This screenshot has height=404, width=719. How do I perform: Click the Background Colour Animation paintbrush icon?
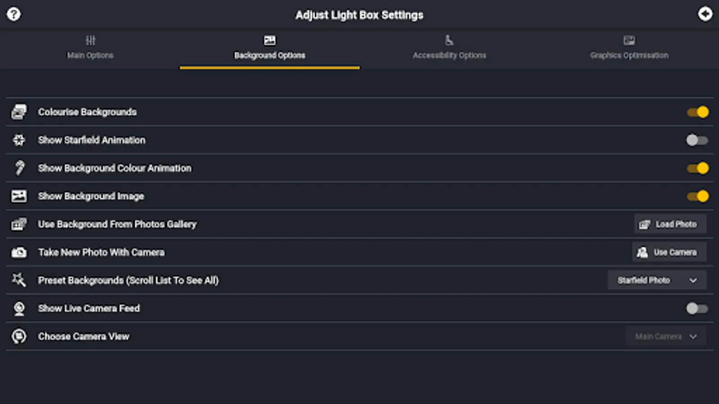click(19, 168)
